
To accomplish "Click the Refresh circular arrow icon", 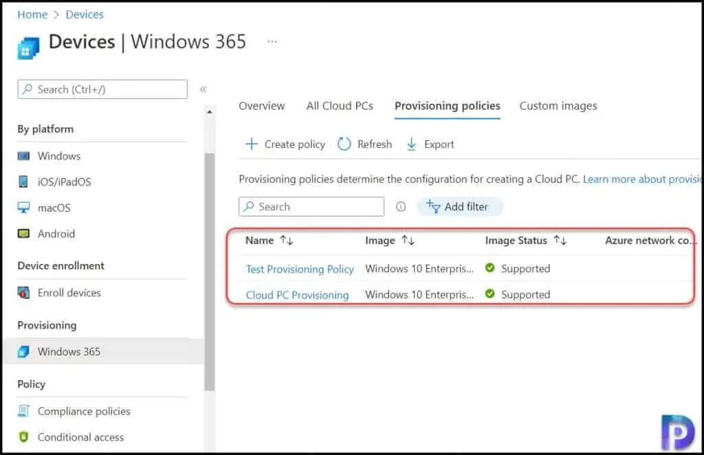I will click(344, 144).
